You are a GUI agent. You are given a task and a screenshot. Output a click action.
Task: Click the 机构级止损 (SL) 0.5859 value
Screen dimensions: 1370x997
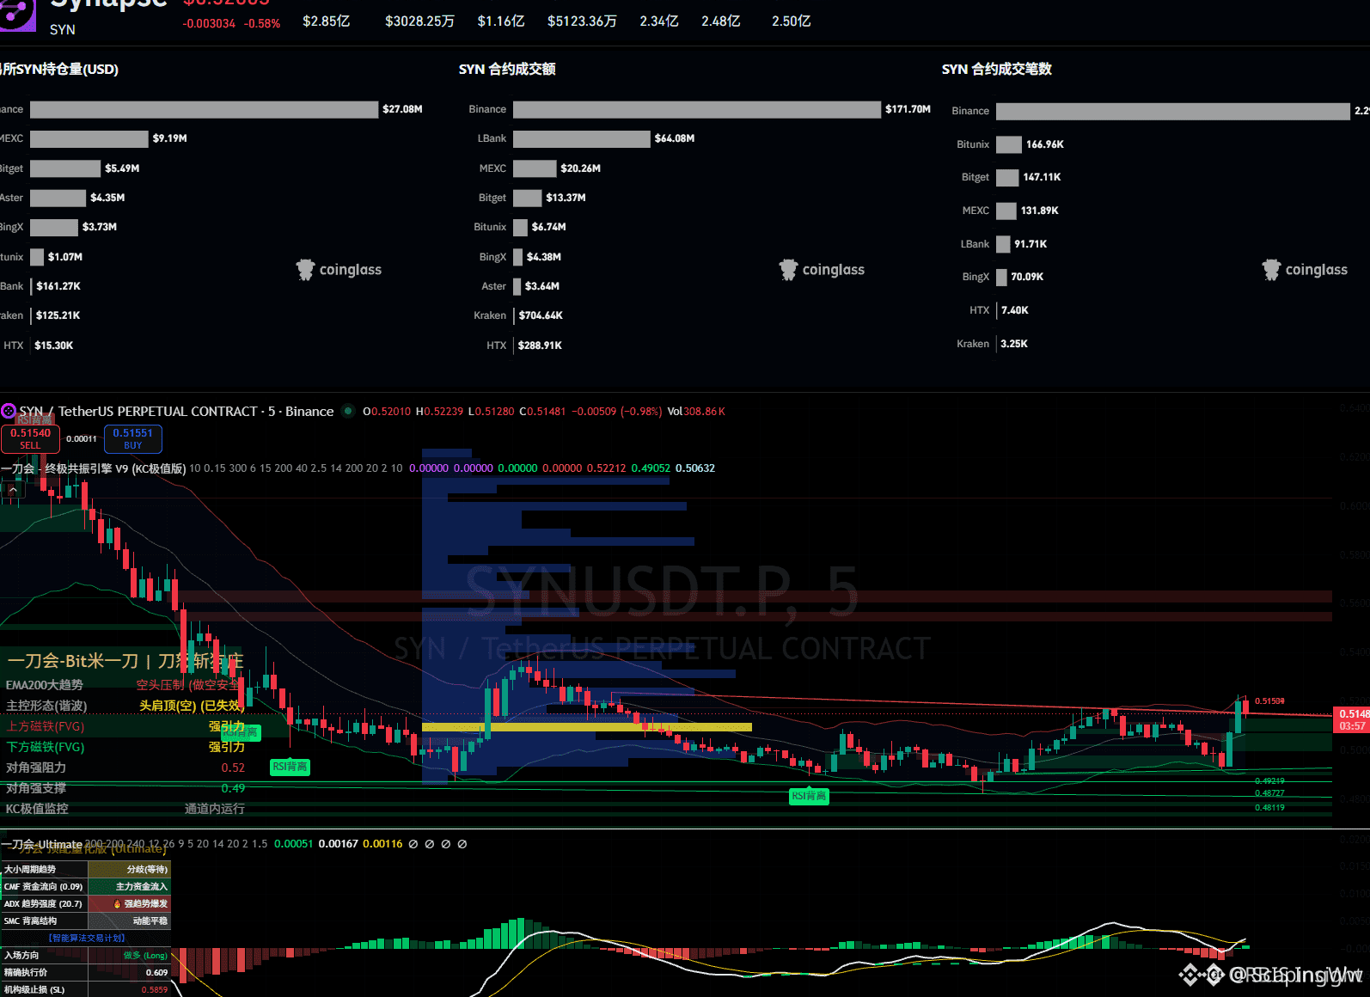pos(155,990)
